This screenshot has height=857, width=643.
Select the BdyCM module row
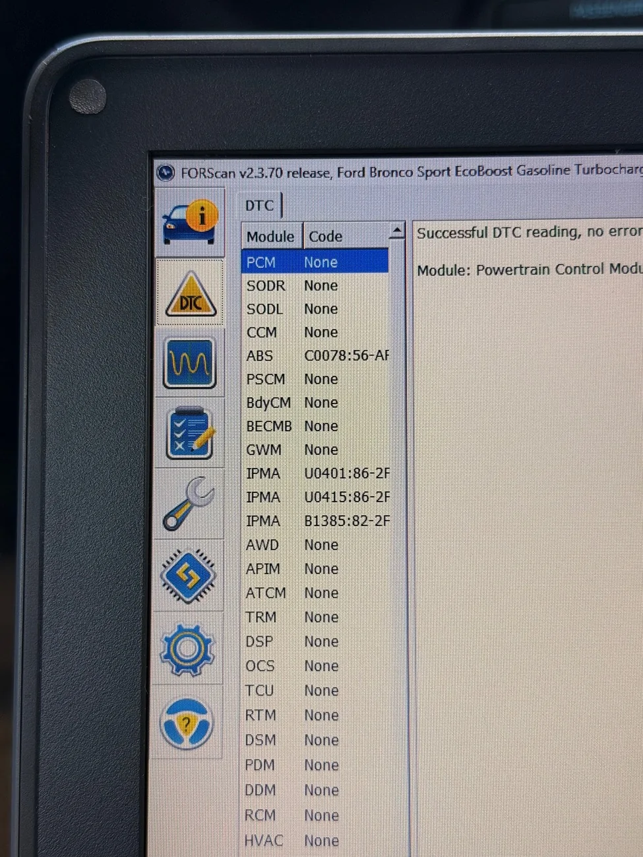point(315,403)
